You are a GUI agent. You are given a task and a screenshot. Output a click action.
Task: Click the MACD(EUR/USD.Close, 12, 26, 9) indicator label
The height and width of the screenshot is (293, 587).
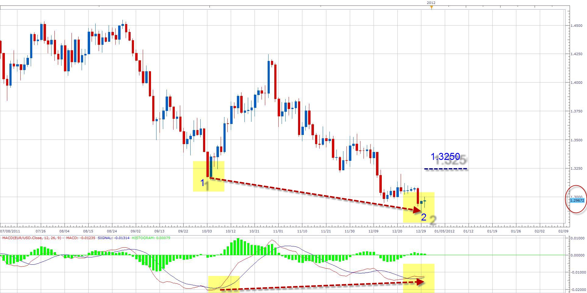click(x=32, y=238)
